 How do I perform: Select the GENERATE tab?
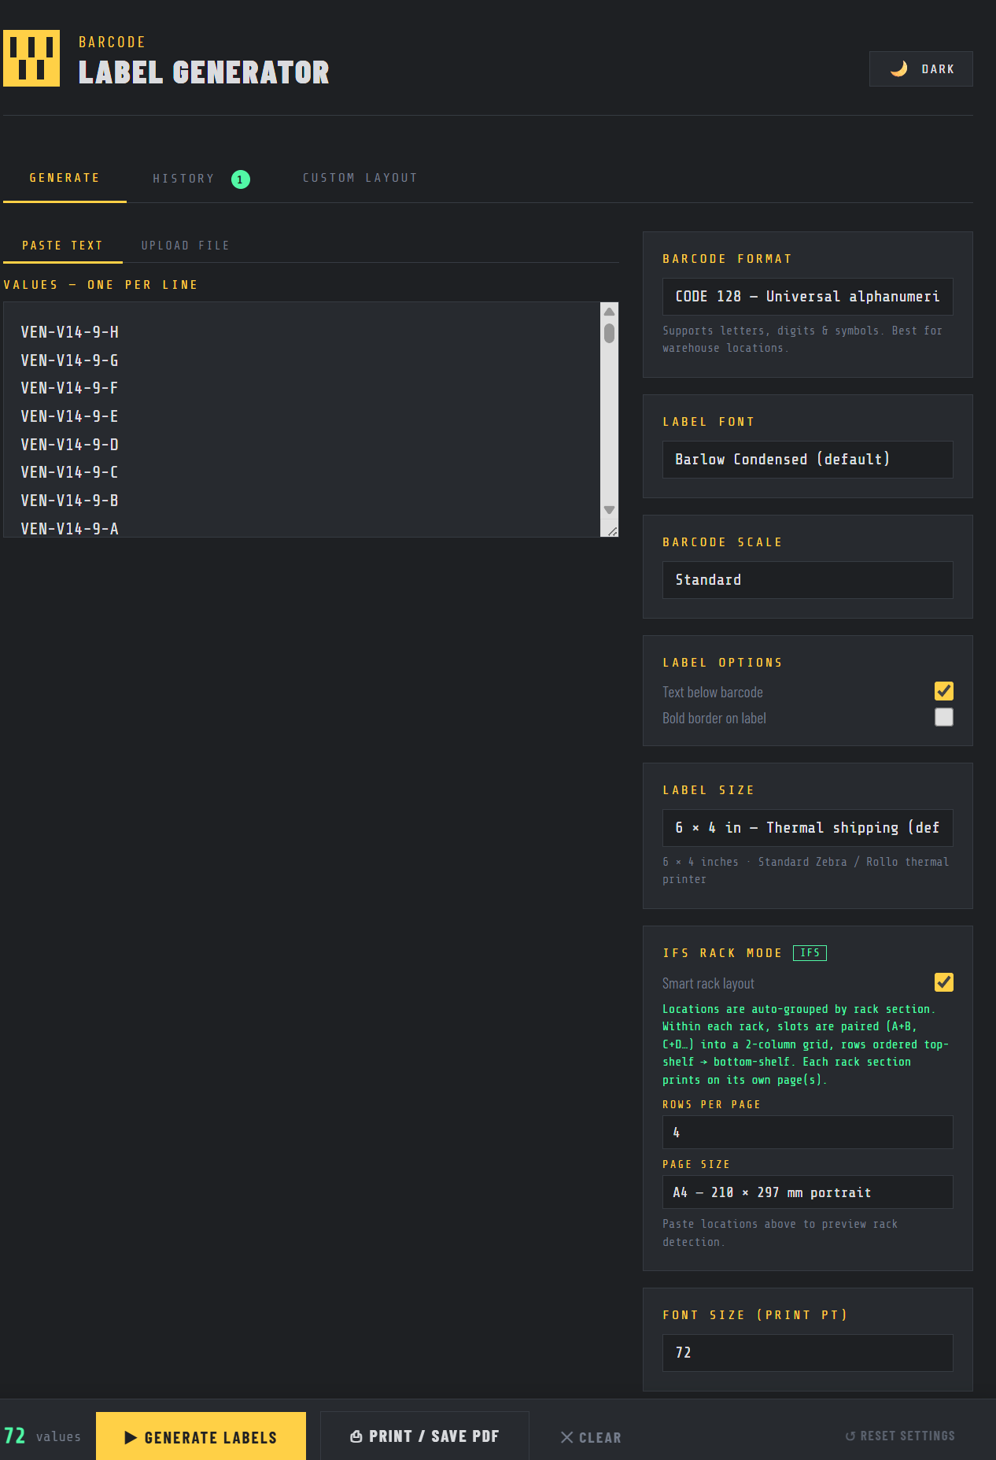point(65,178)
